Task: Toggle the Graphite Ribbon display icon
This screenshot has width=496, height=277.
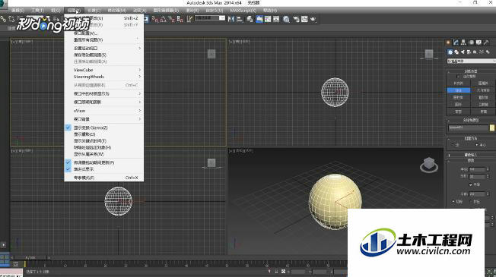Action: tap(259, 19)
